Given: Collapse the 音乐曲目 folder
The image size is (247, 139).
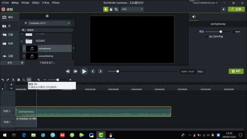Looking at the screenshot, I should (22, 41).
